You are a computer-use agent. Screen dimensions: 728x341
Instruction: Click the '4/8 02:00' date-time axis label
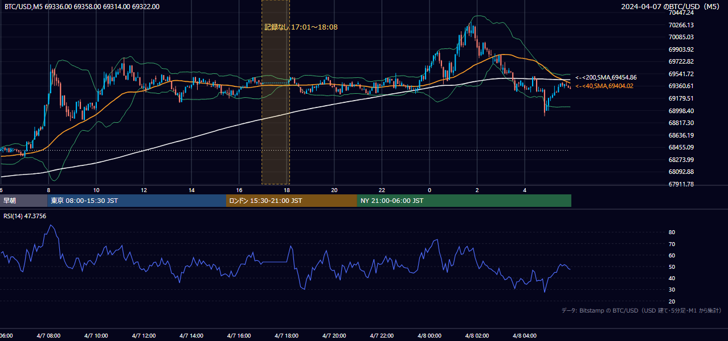tap(477, 336)
